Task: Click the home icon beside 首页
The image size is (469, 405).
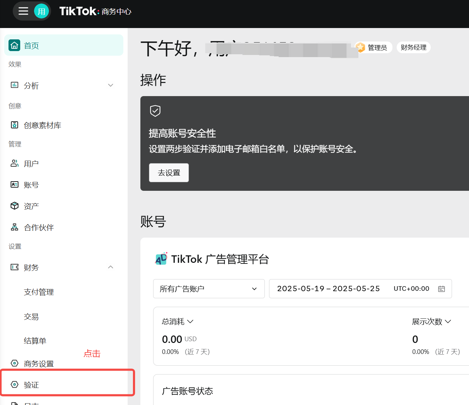Action: click(x=15, y=45)
